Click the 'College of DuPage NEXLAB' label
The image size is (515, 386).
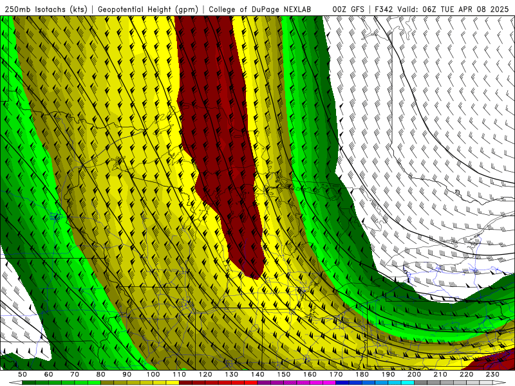pyautogui.click(x=260, y=10)
